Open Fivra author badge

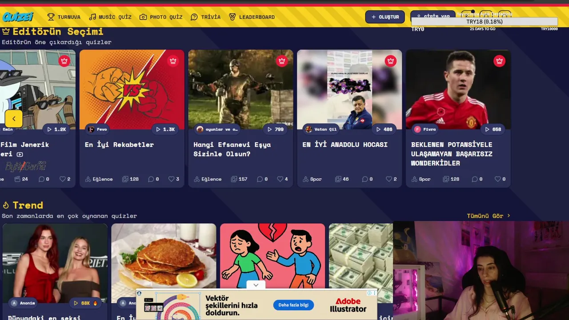[425, 129]
